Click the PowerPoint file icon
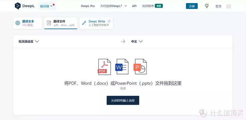This screenshot has height=120, width=246. (x=140, y=67)
